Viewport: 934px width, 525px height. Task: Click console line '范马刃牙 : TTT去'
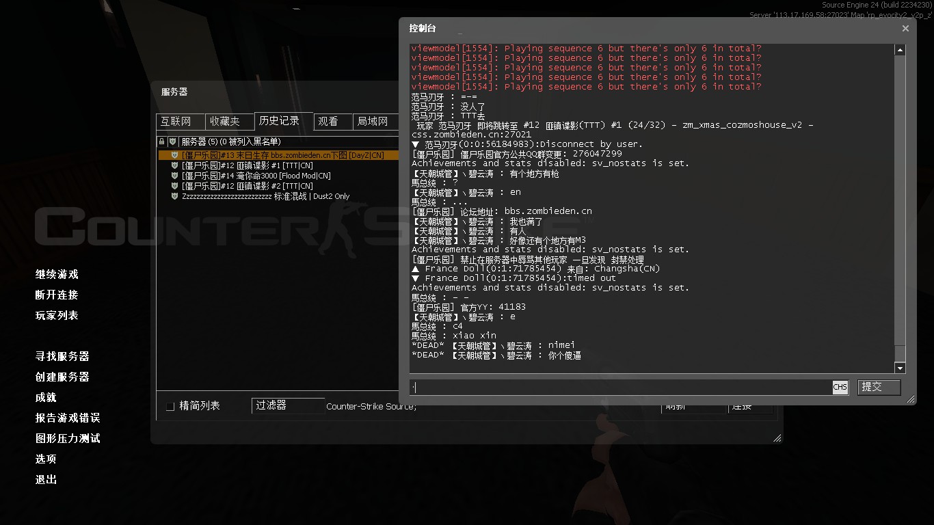tap(449, 116)
